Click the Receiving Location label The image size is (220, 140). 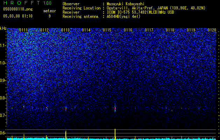coord(81,8)
